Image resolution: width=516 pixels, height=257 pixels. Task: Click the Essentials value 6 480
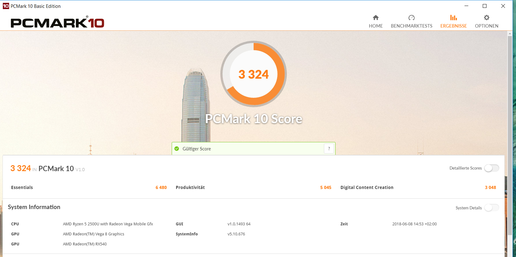(x=161, y=187)
